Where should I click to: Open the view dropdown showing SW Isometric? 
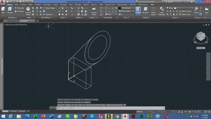pyautogui.click(x=127, y=11)
